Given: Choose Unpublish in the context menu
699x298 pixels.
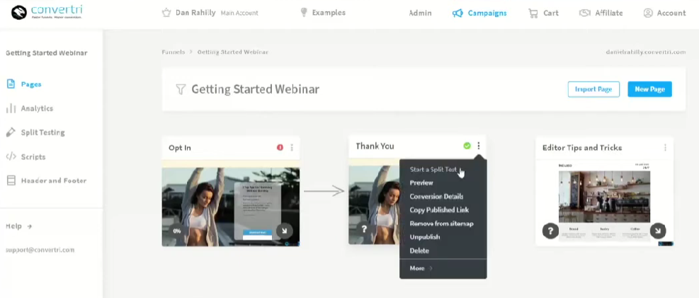Looking at the screenshot, I should pyautogui.click(x=425, y=237).
